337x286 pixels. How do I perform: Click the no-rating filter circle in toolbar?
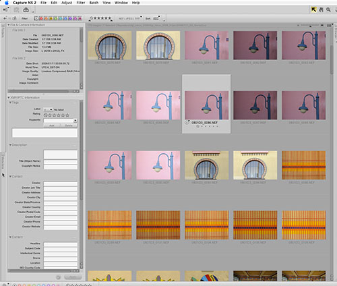point(91,18)
